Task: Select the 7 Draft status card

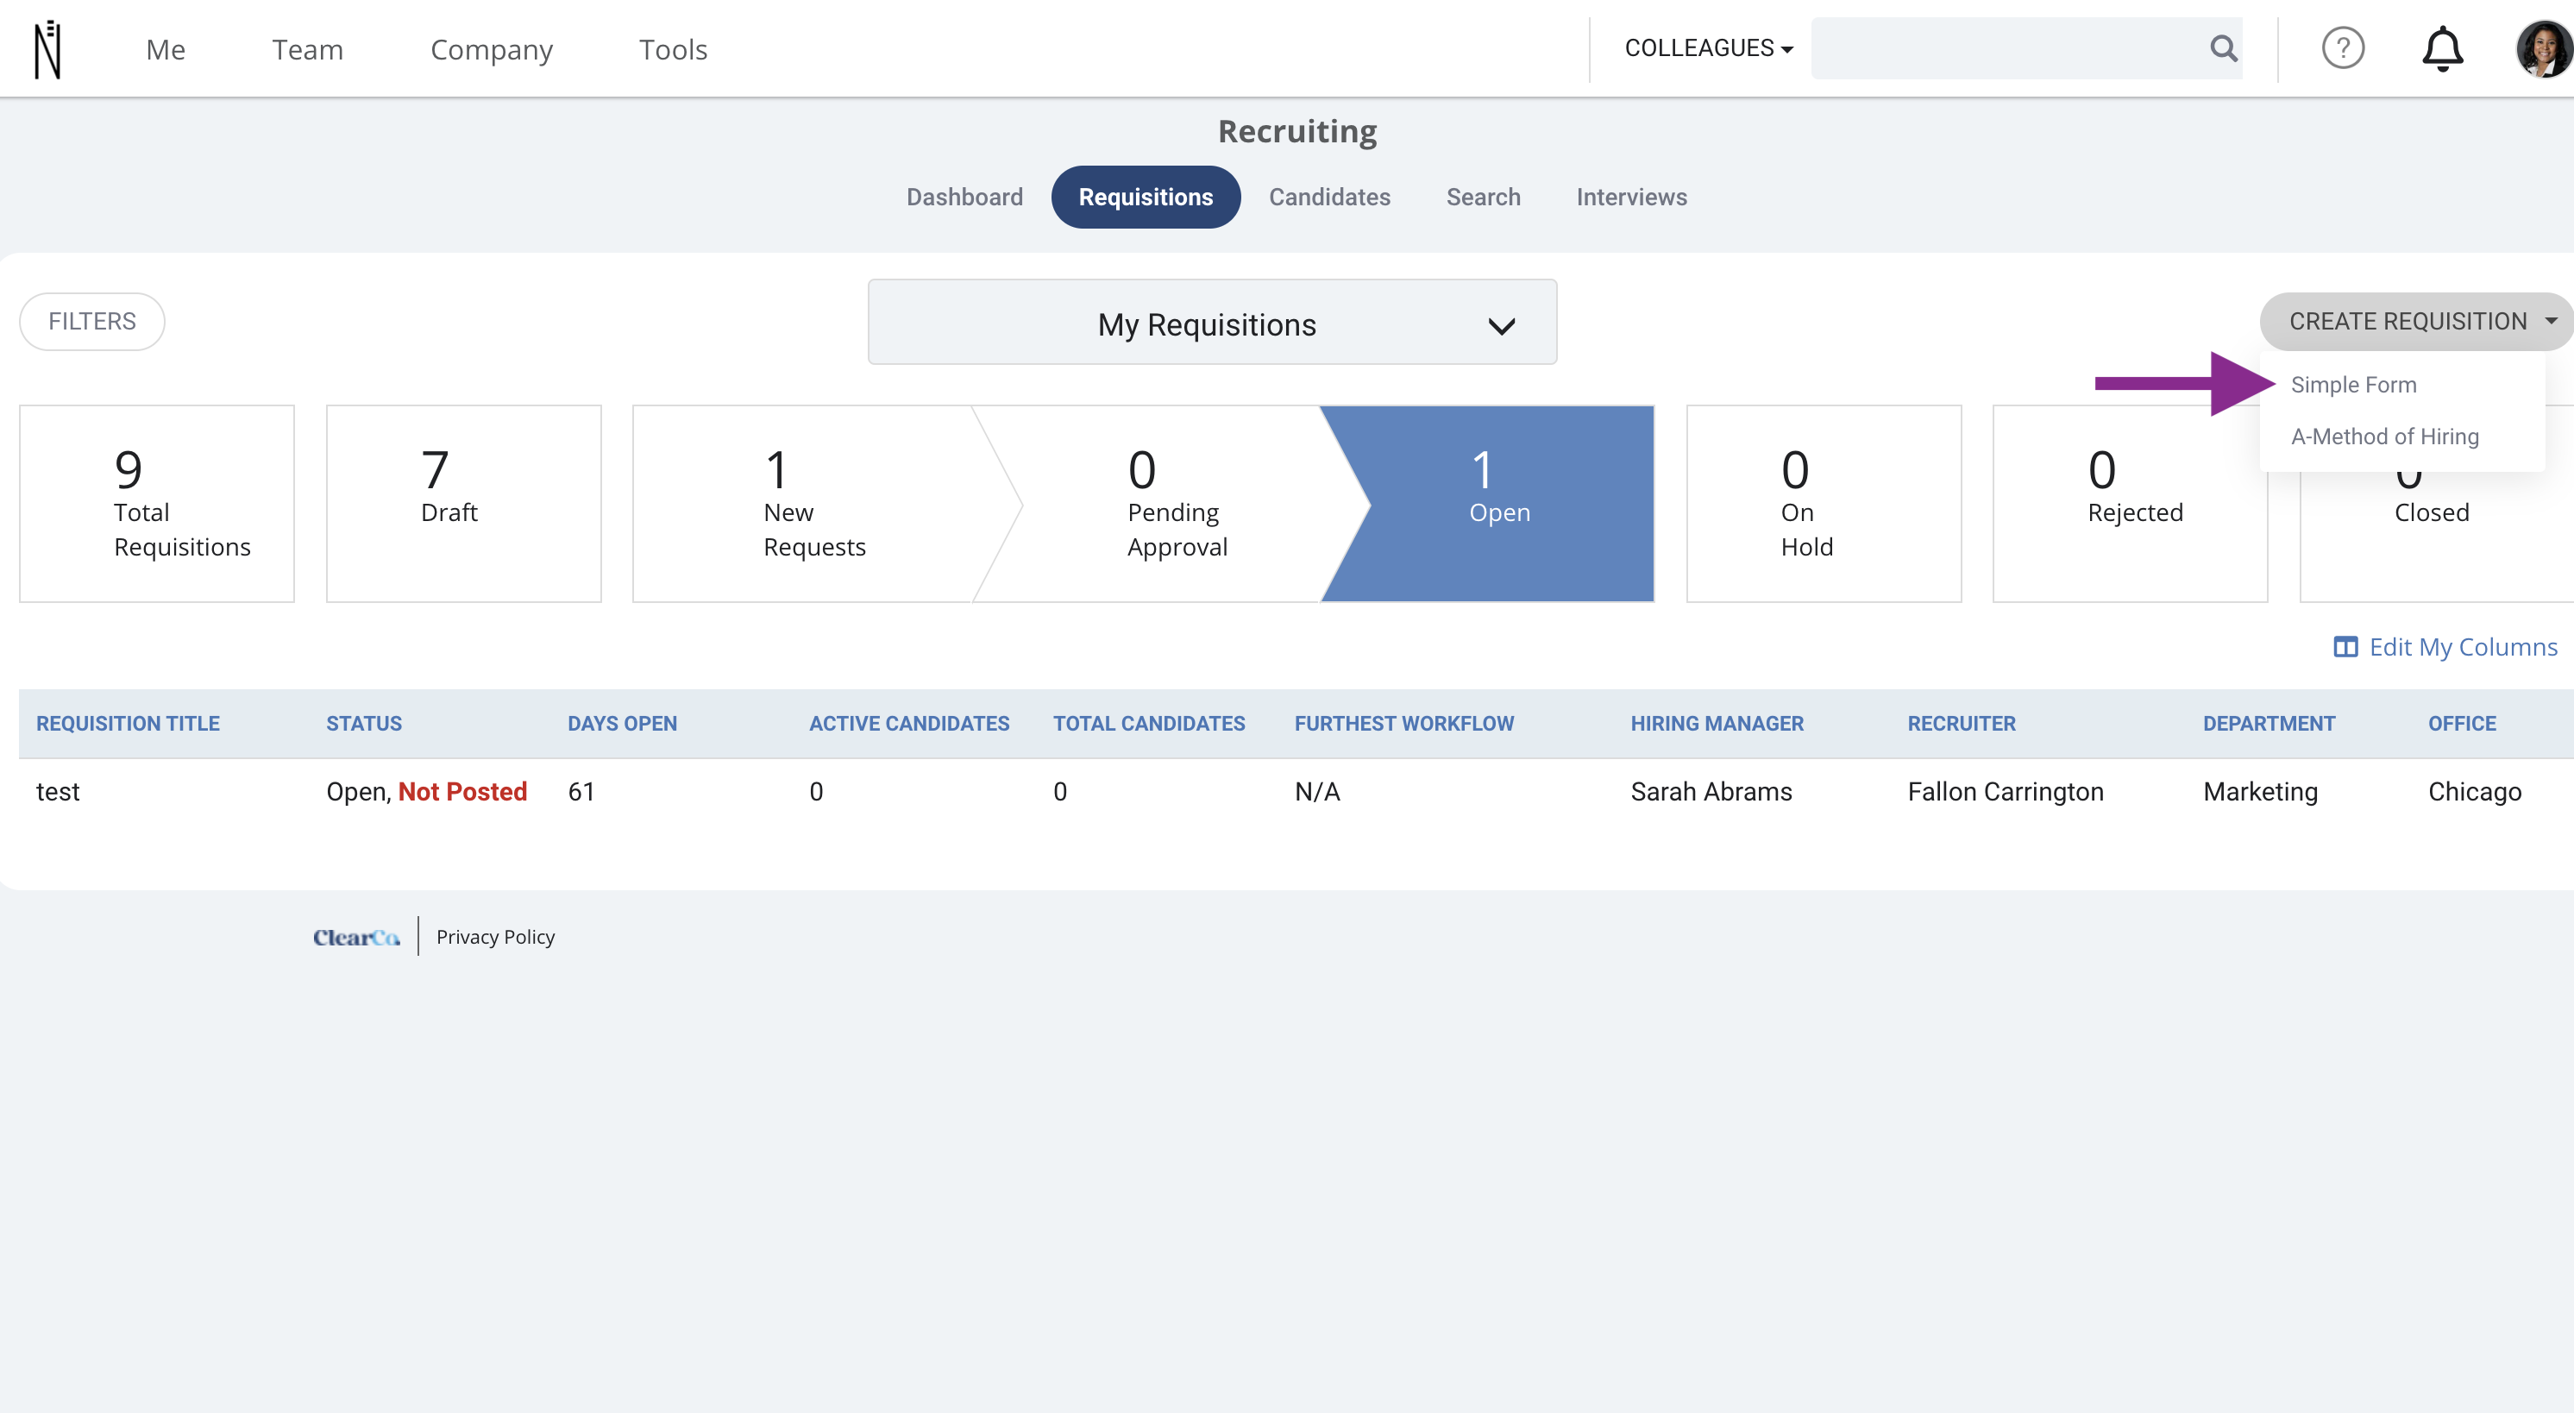Action: pos(463,504)
